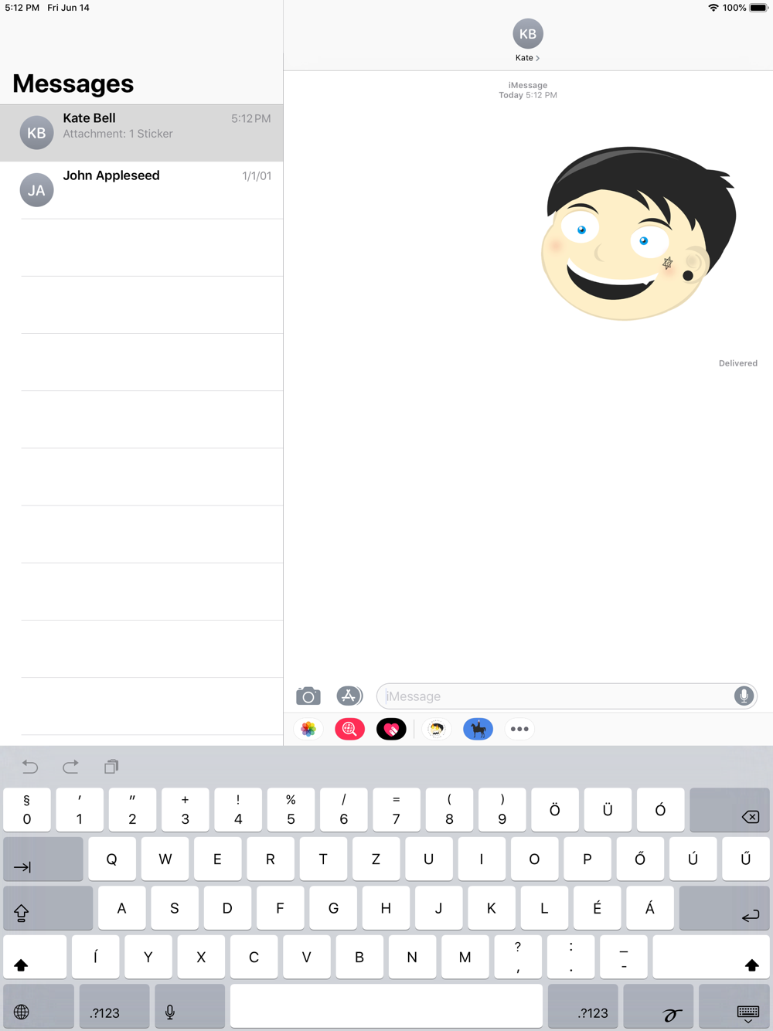Viewport: 773px width, 1031px height.
Task: Tap the Á key
Action: 649,907
